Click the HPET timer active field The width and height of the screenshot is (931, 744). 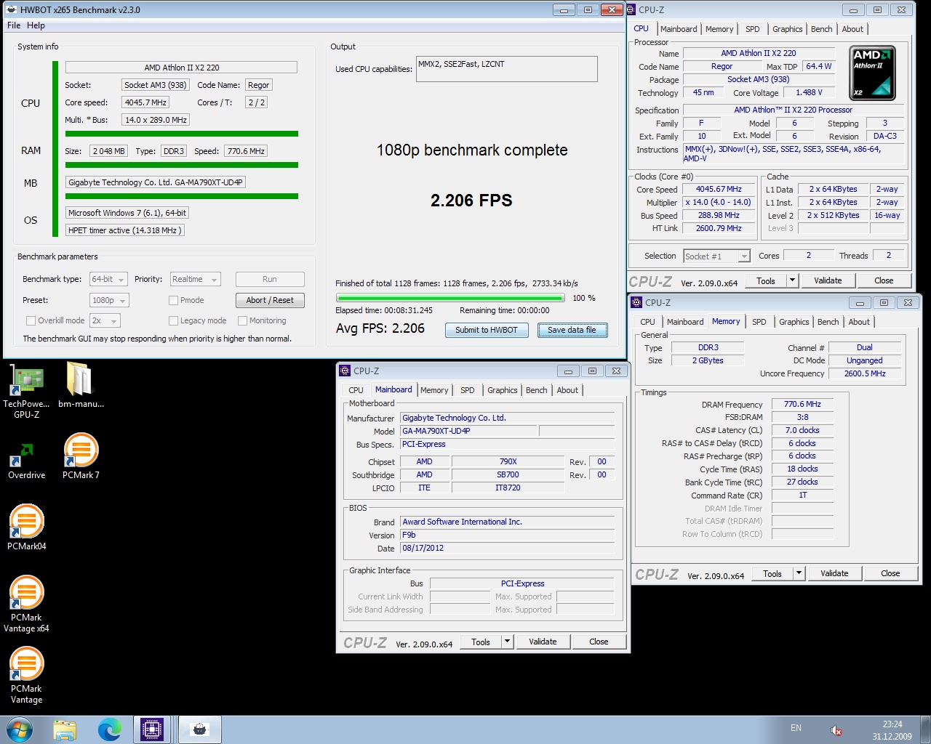click(x=124, y=230)
